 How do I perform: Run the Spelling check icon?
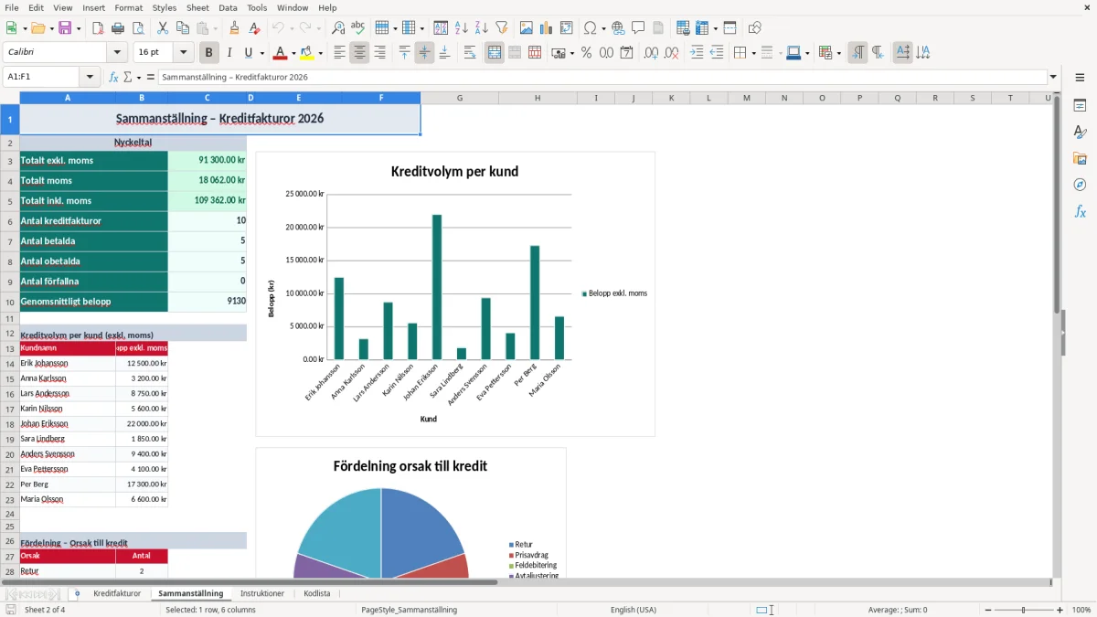coord(358,28)
